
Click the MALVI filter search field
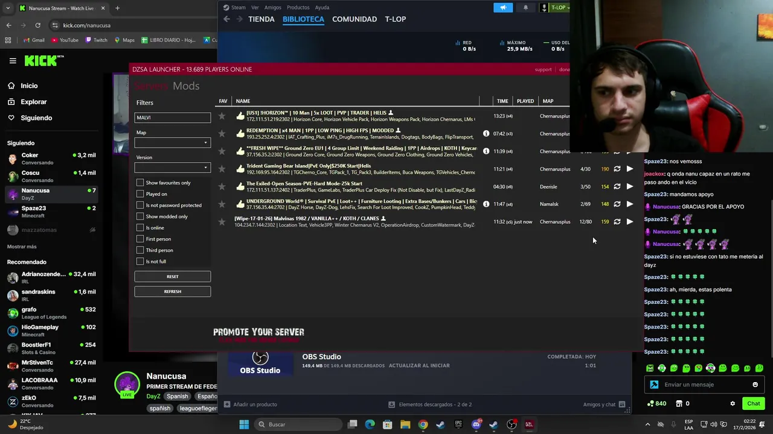tap(173, 118)
